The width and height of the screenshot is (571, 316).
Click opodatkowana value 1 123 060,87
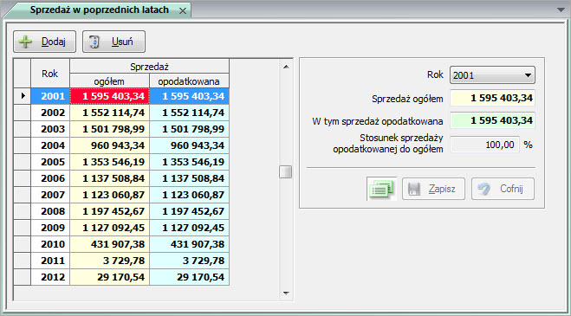point(190,195)
